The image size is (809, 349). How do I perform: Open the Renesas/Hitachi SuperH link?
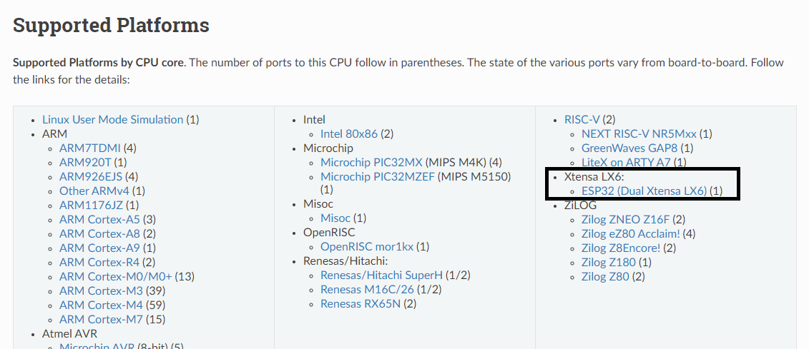click(381, 275)
